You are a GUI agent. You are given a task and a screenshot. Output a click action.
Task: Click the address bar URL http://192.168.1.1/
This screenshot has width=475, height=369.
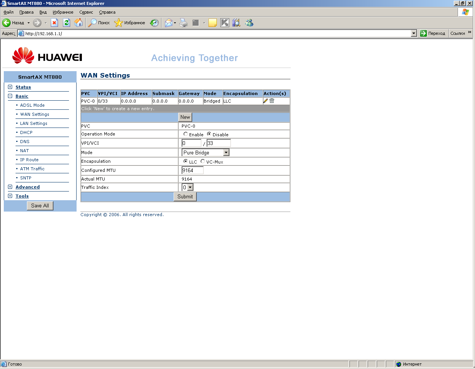pyautogui.click(x=44, y=34)
